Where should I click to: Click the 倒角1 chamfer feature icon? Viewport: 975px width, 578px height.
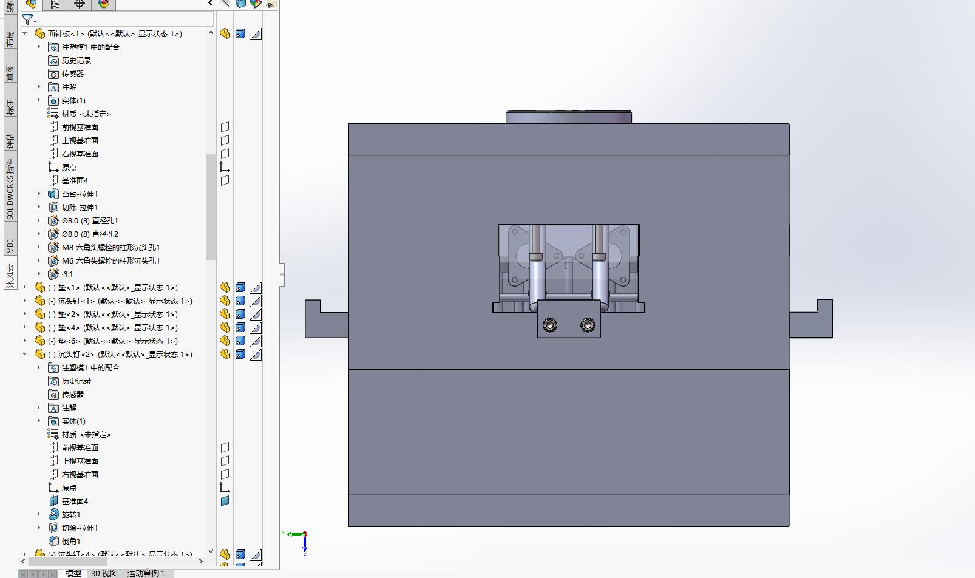pos(53,541)
